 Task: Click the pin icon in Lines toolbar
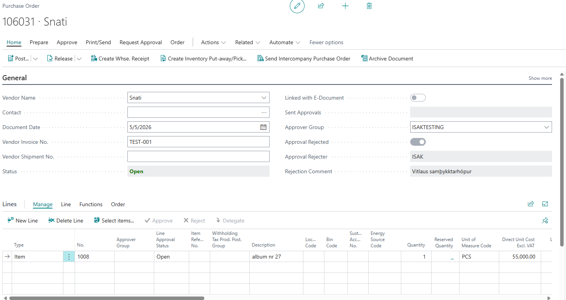click(545, 221)
